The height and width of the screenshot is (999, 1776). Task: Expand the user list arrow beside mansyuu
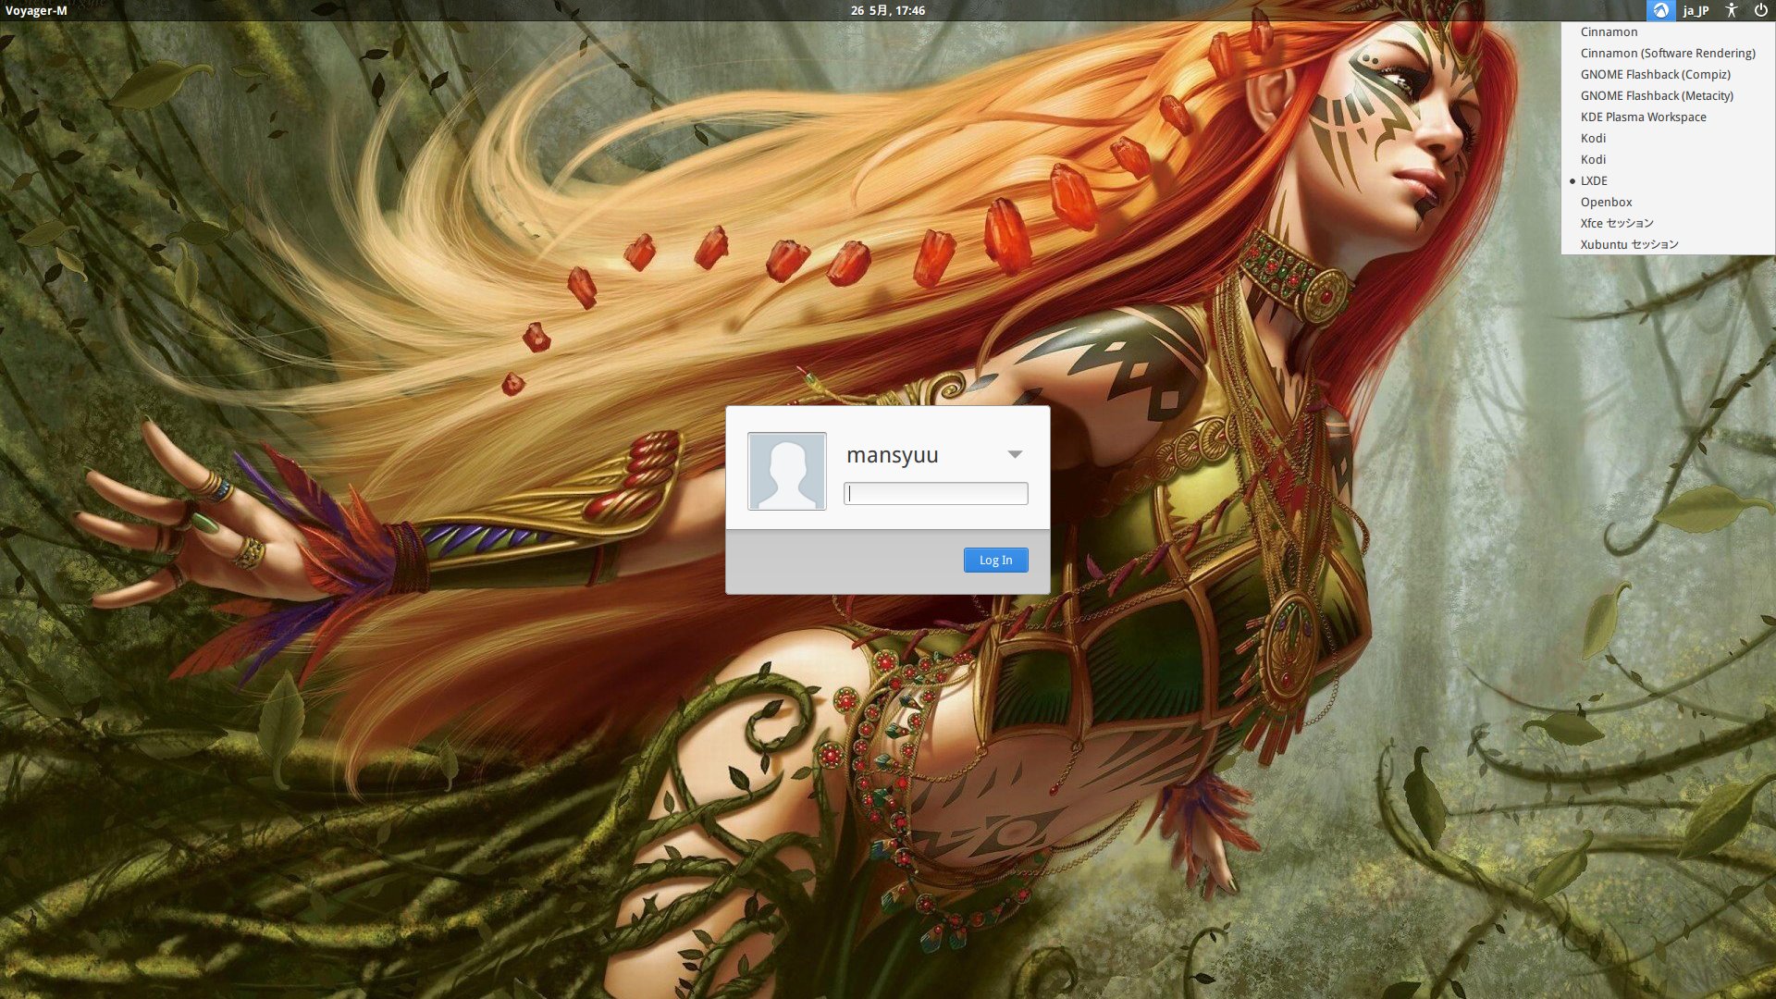(1015, 454)
